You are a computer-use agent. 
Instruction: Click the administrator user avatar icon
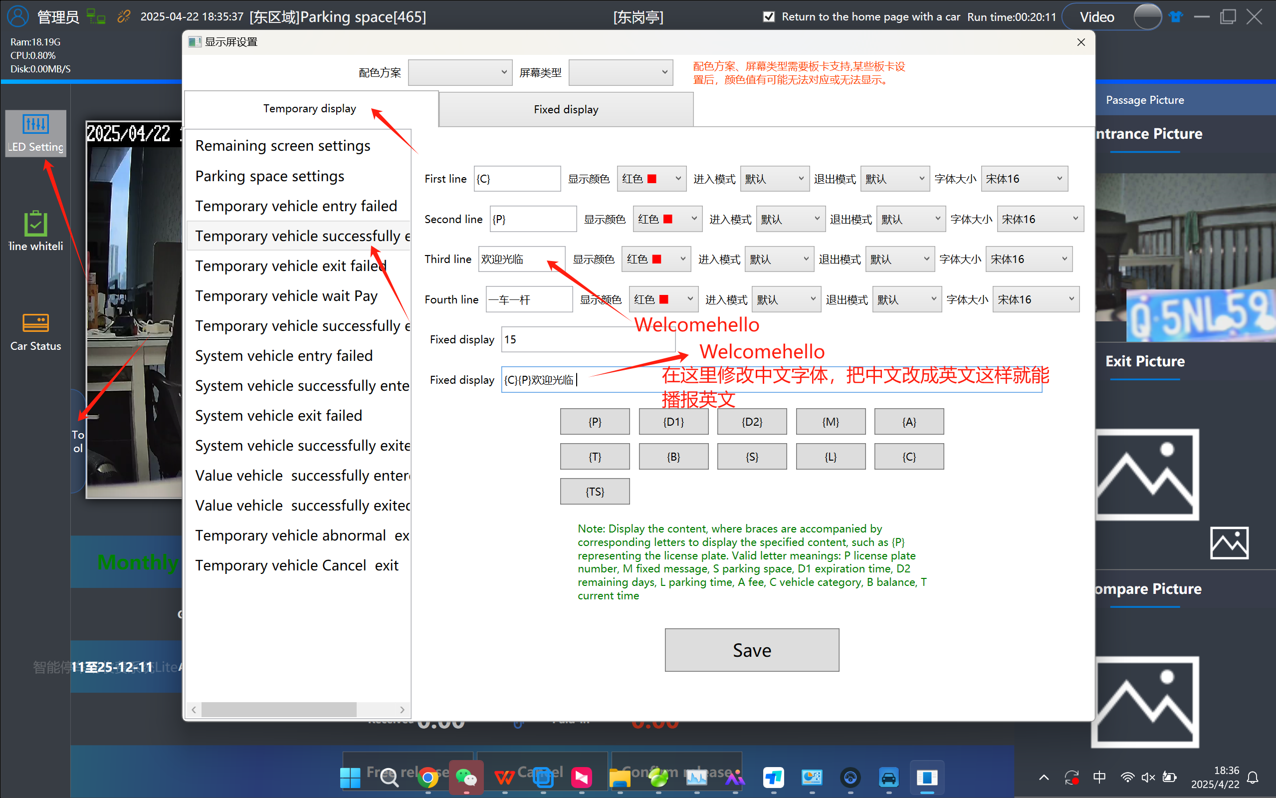(17, 16)
